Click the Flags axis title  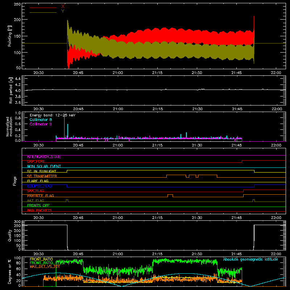click(14, 181)
